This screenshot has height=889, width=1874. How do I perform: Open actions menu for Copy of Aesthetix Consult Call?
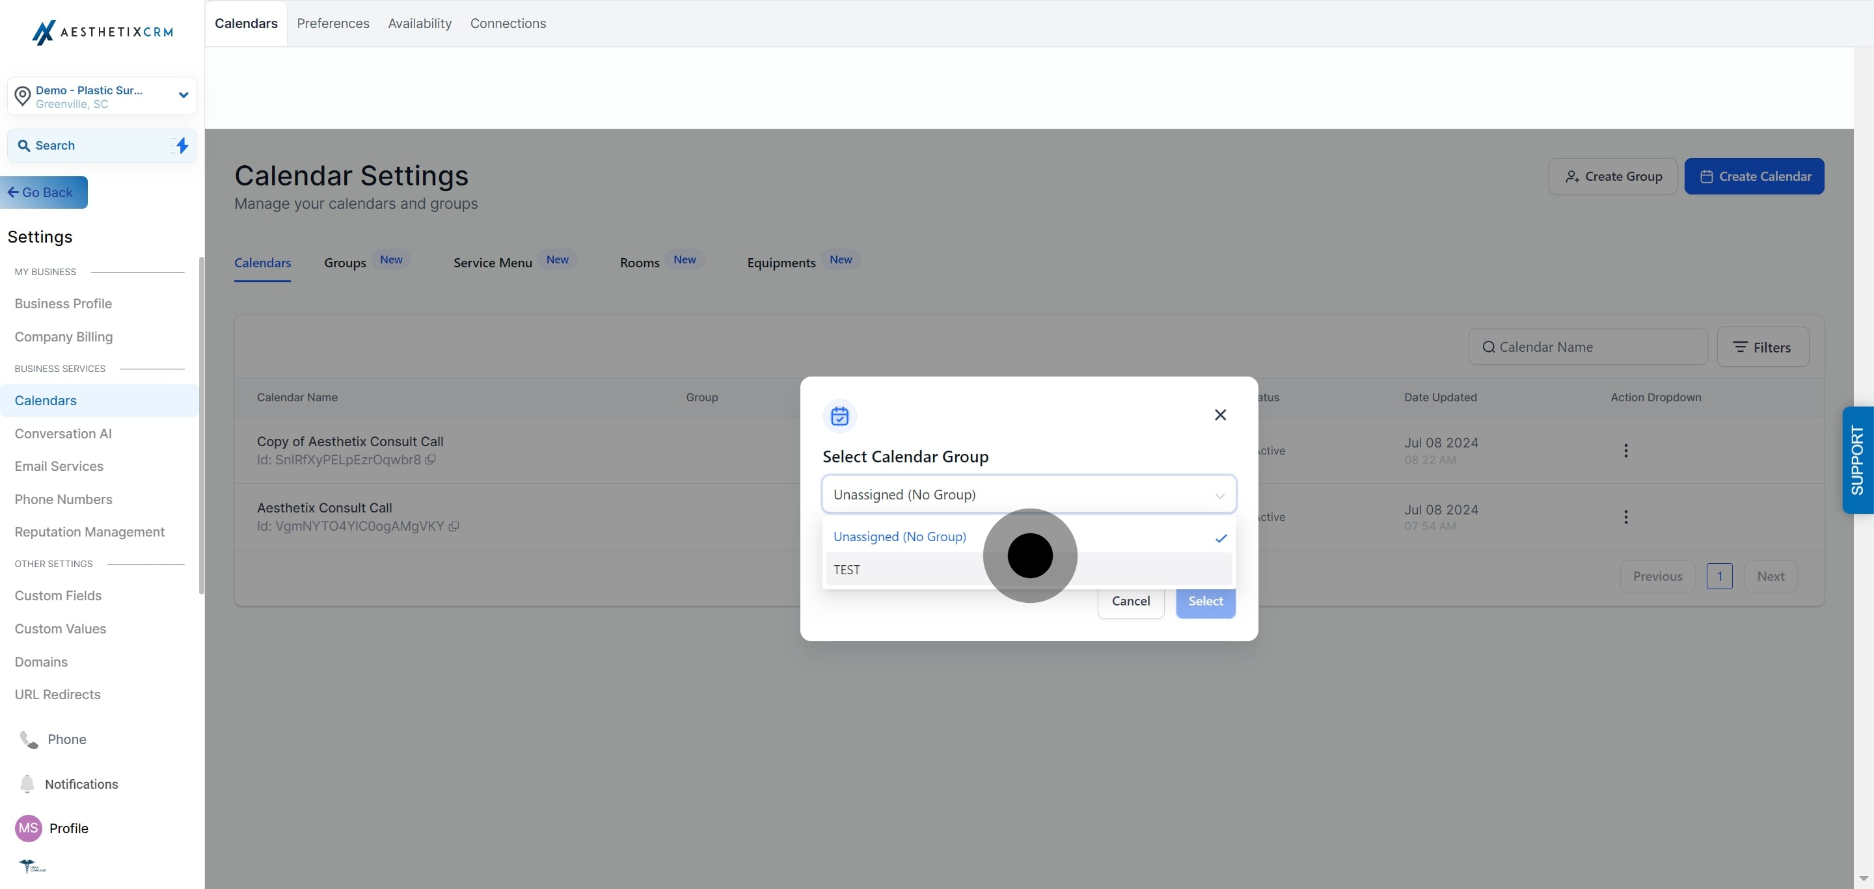(x=1625, y=451)
